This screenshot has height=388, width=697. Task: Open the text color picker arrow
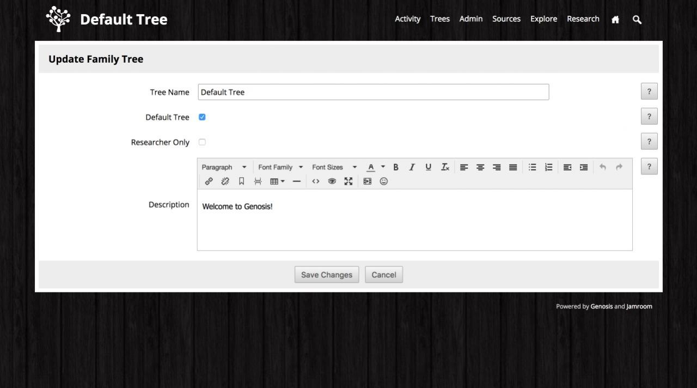(383, 167)
